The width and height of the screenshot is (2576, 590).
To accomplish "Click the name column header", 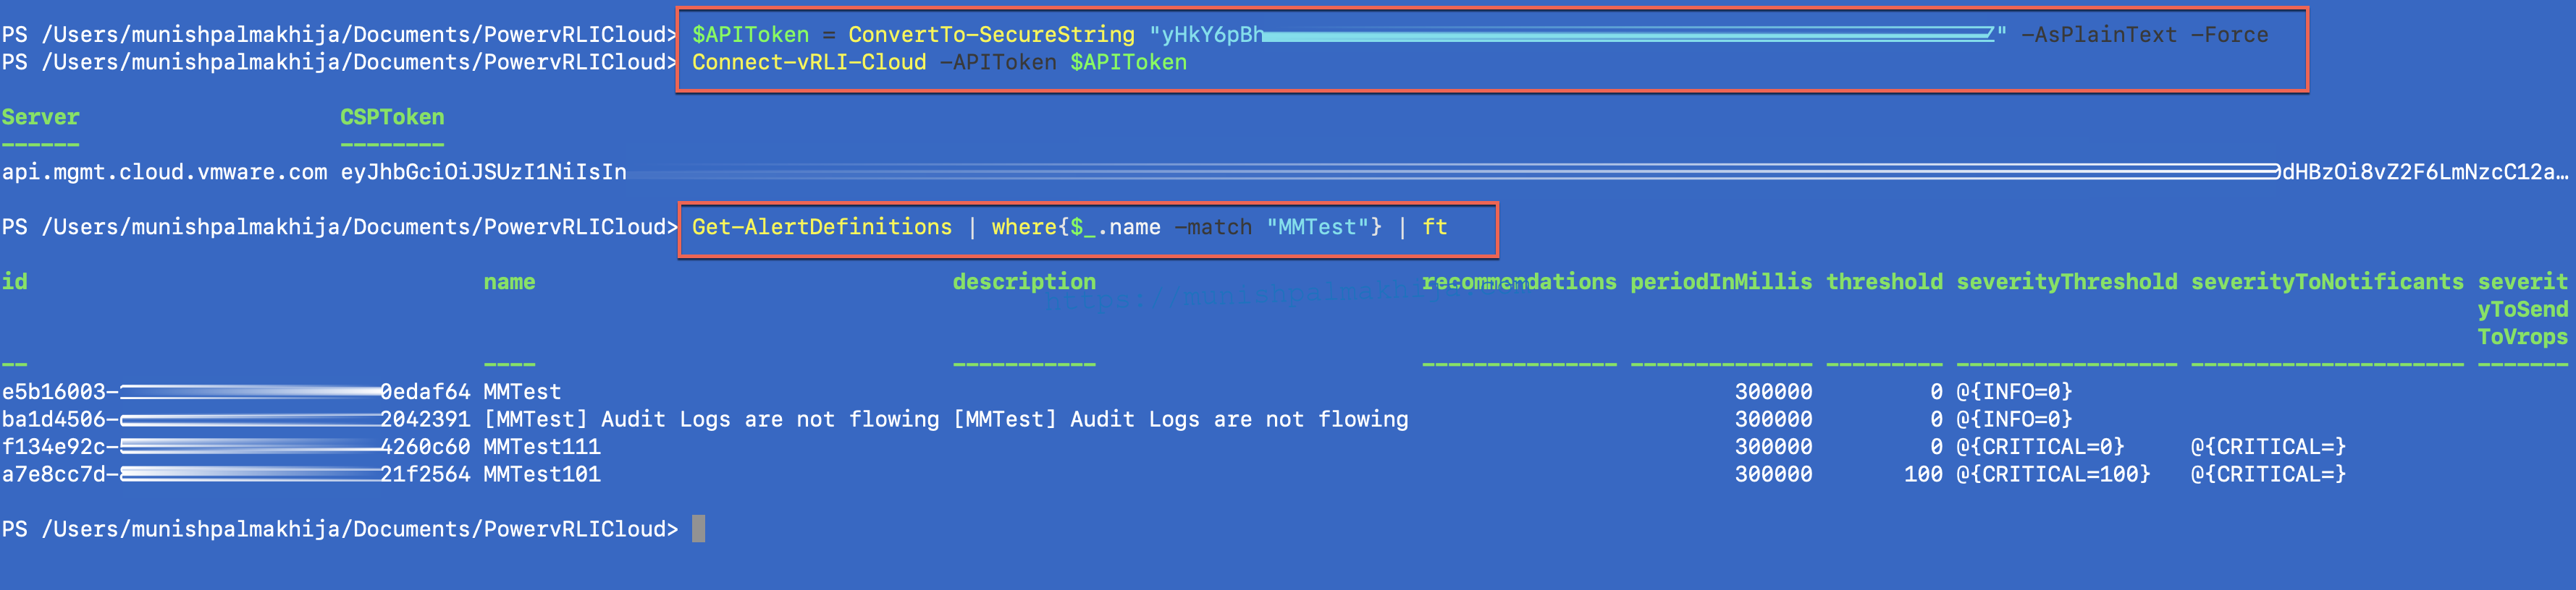I will [509, 283].
